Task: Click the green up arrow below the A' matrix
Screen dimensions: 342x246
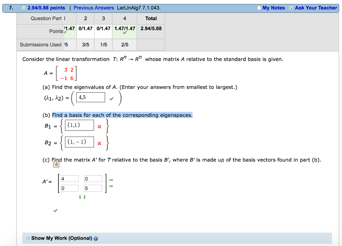Action: (x=84, y=197)
